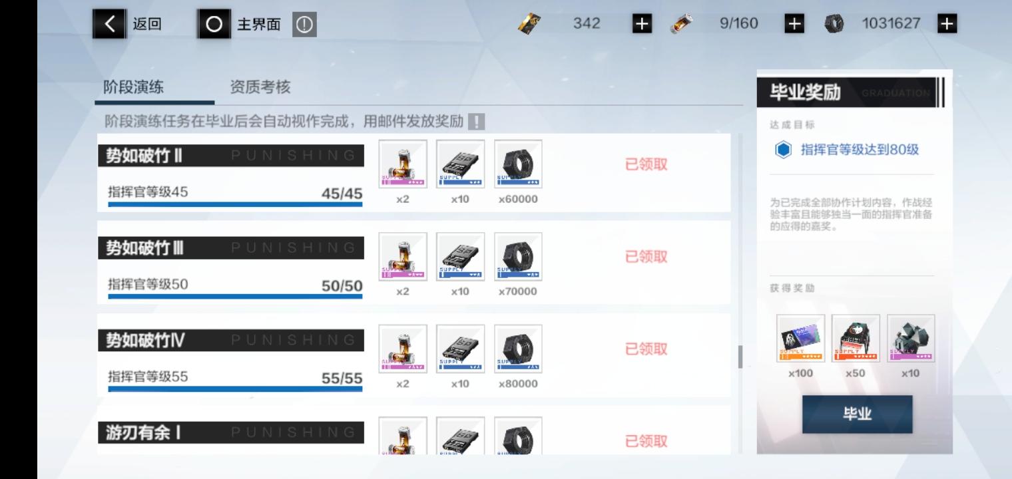Add cogs via the 1031627 plus button
The width and height of the screenshot is (1012, 479).
point(946,24)
